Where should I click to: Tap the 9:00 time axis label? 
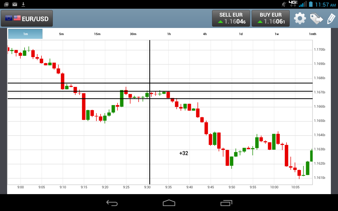(21, 187)
